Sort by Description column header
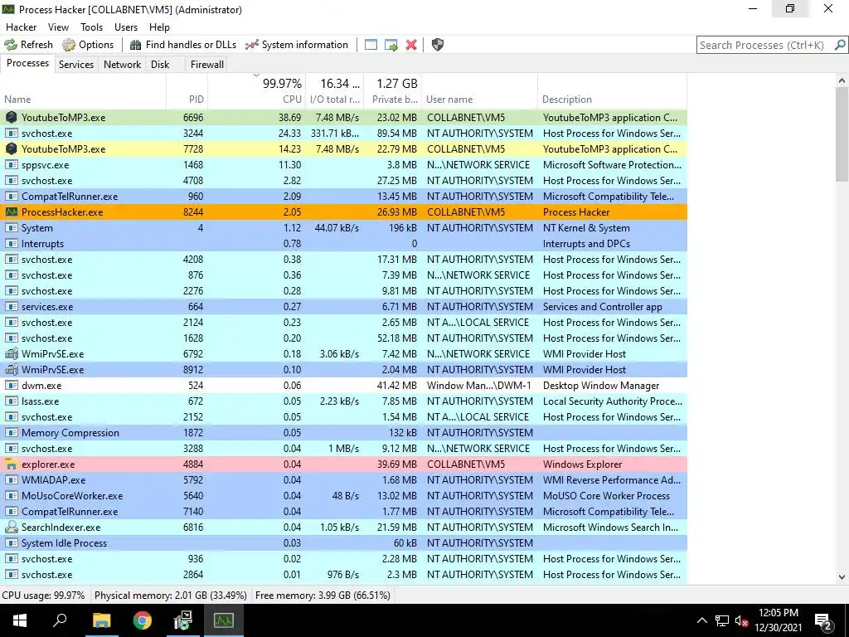 612,91
